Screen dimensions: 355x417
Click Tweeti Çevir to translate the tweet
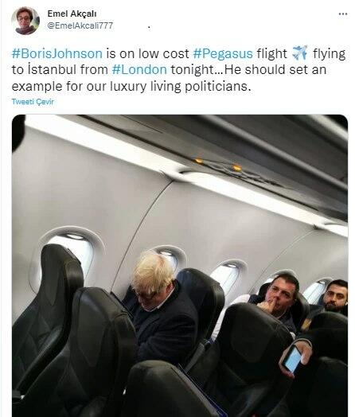tap(33, 102)
